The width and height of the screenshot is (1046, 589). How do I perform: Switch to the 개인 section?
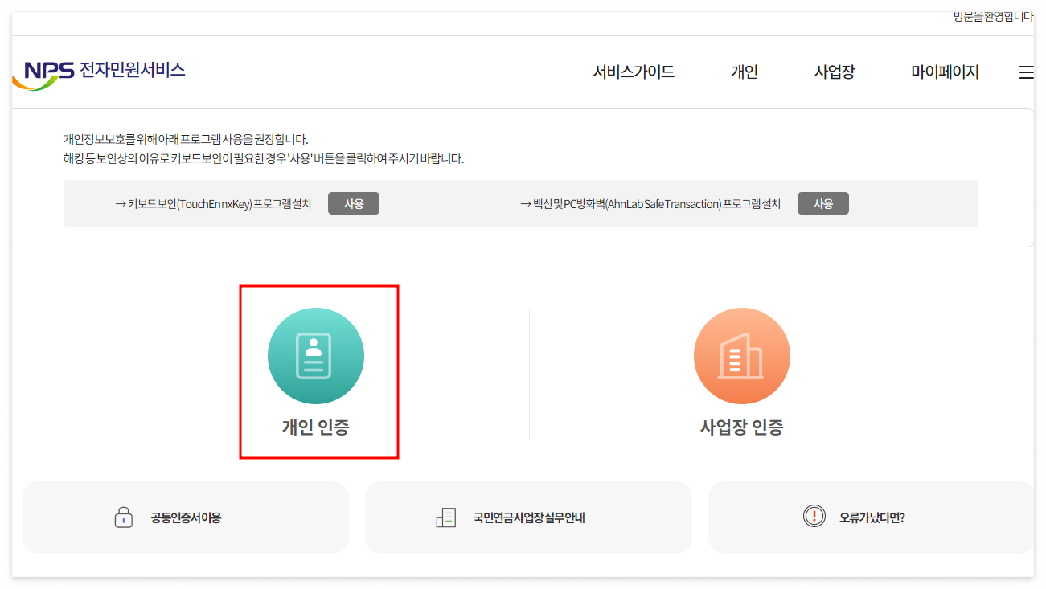tap(743, 72)
